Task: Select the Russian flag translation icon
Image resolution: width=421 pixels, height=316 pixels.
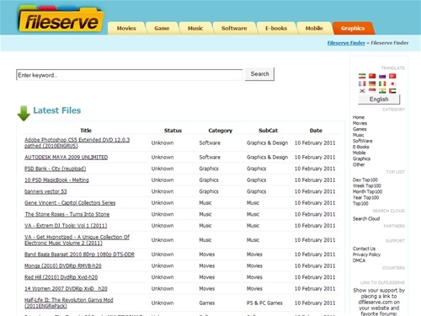Action: (x=382, y=76)
